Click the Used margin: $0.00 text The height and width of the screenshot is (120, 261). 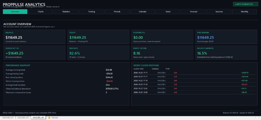coord(205,41)
